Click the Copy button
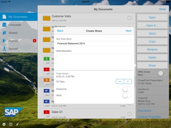The width and height of the screenshot is (171, 128). point(152,42)
